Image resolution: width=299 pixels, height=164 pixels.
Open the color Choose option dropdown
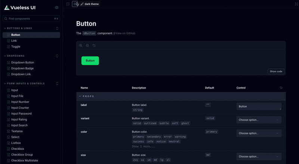259,133
